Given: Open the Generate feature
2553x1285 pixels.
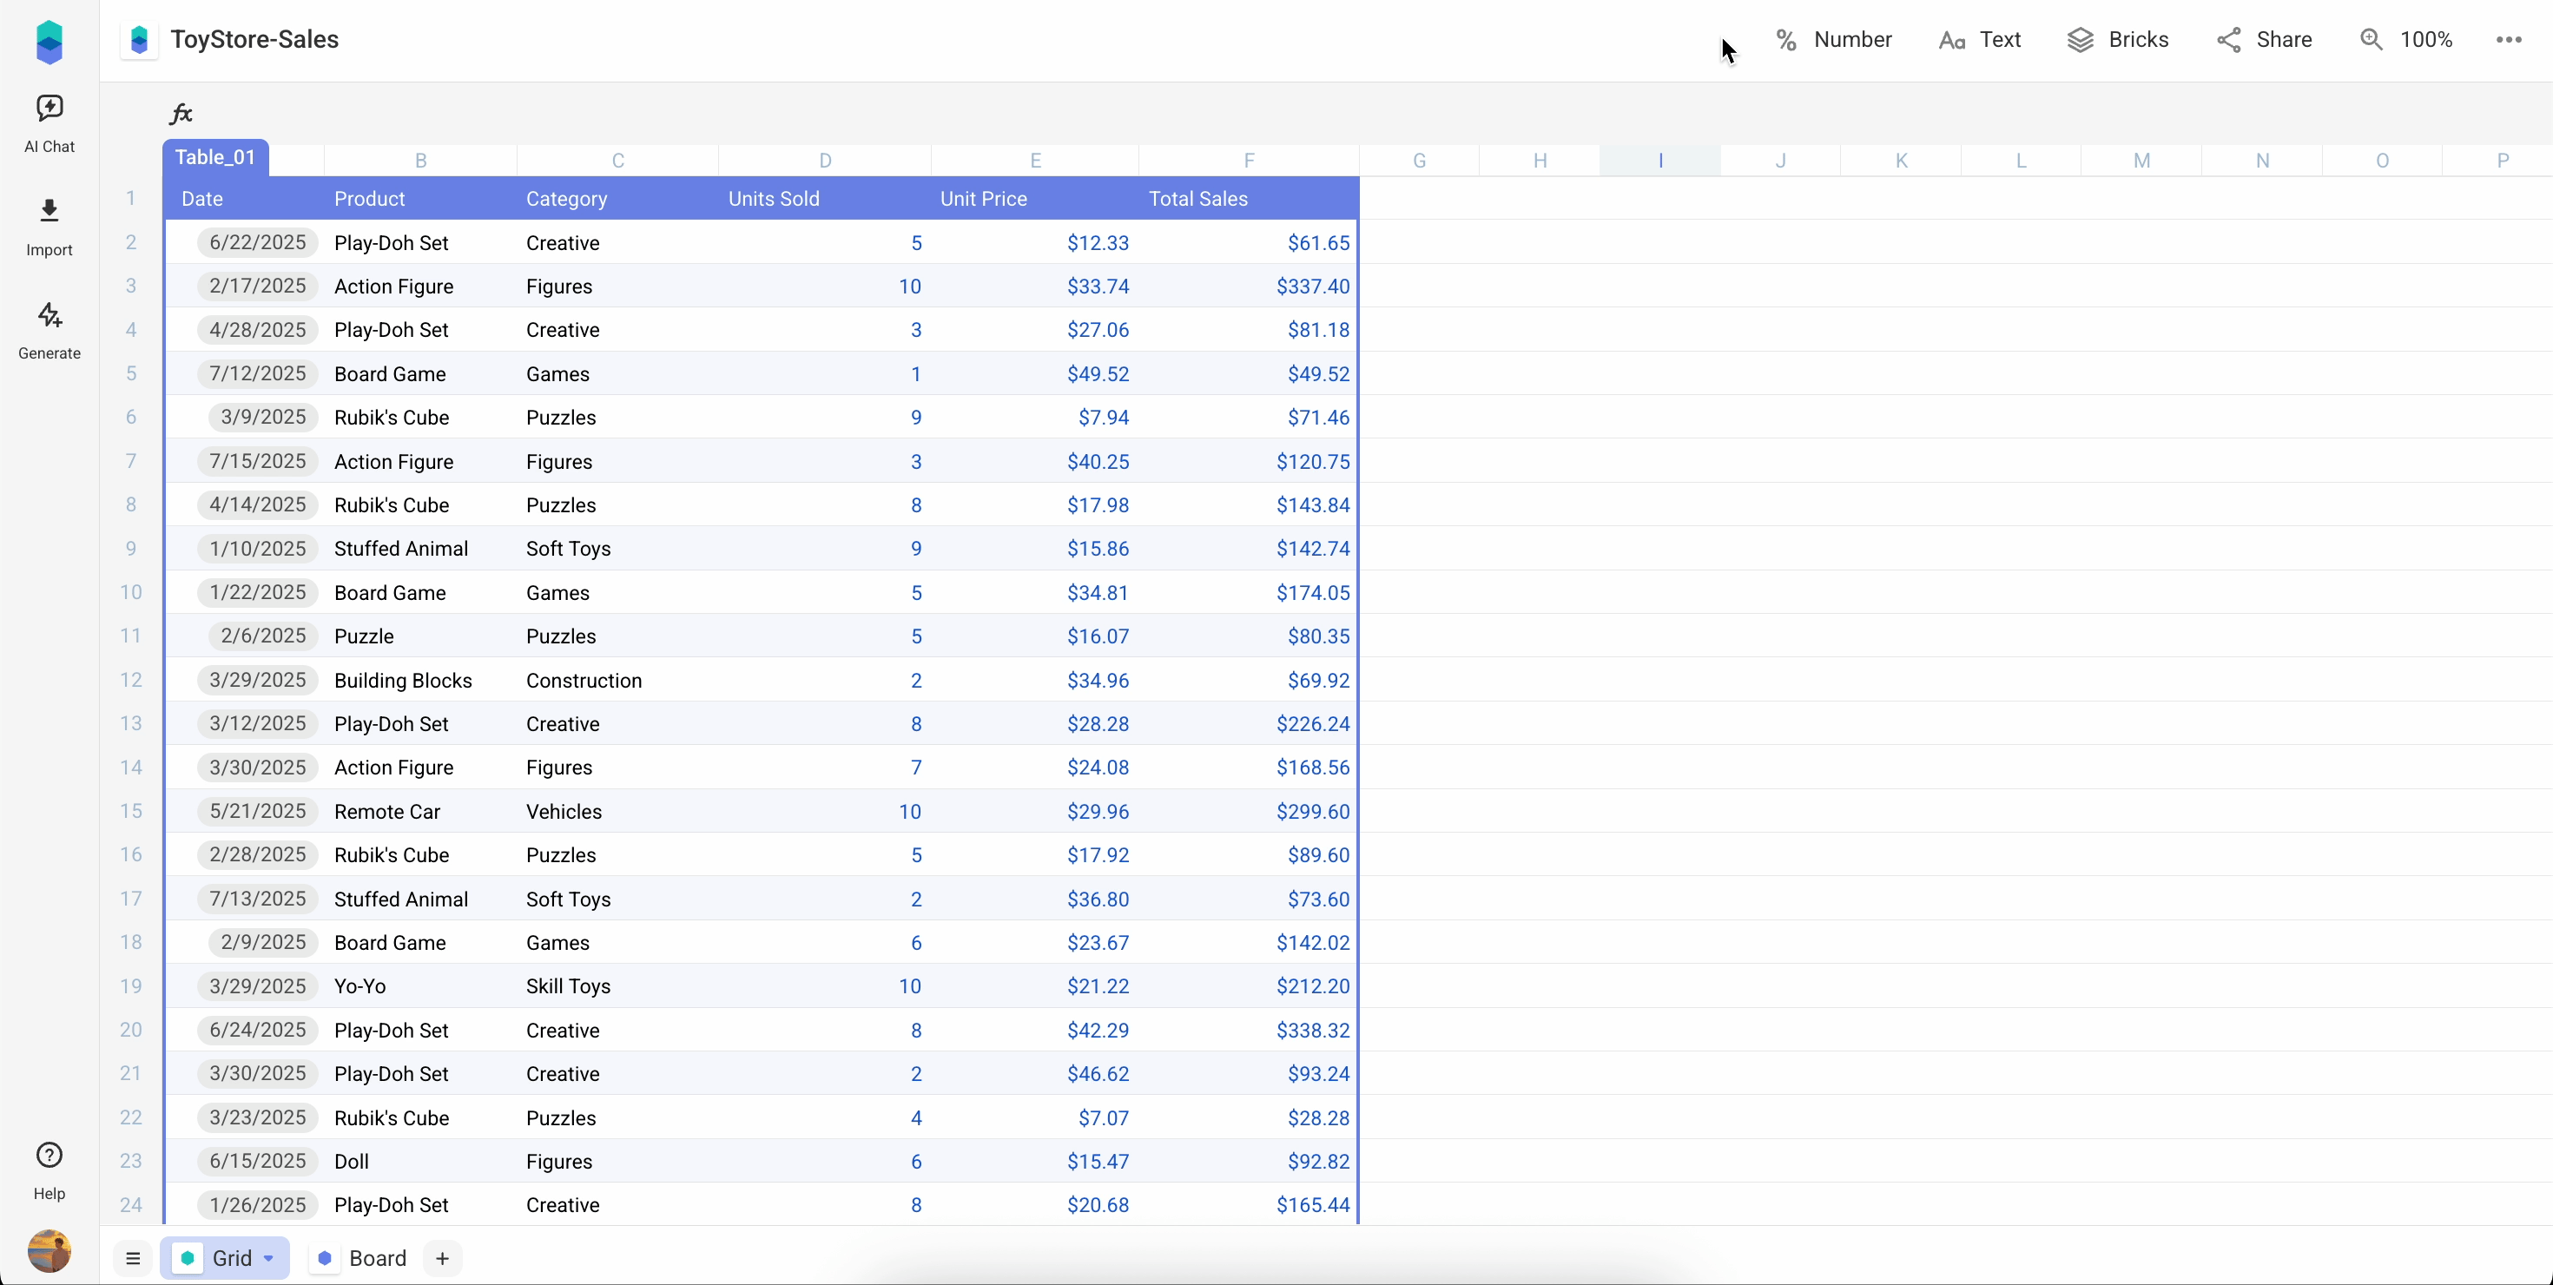Looking at the screenshot, I should click(49, 330).
